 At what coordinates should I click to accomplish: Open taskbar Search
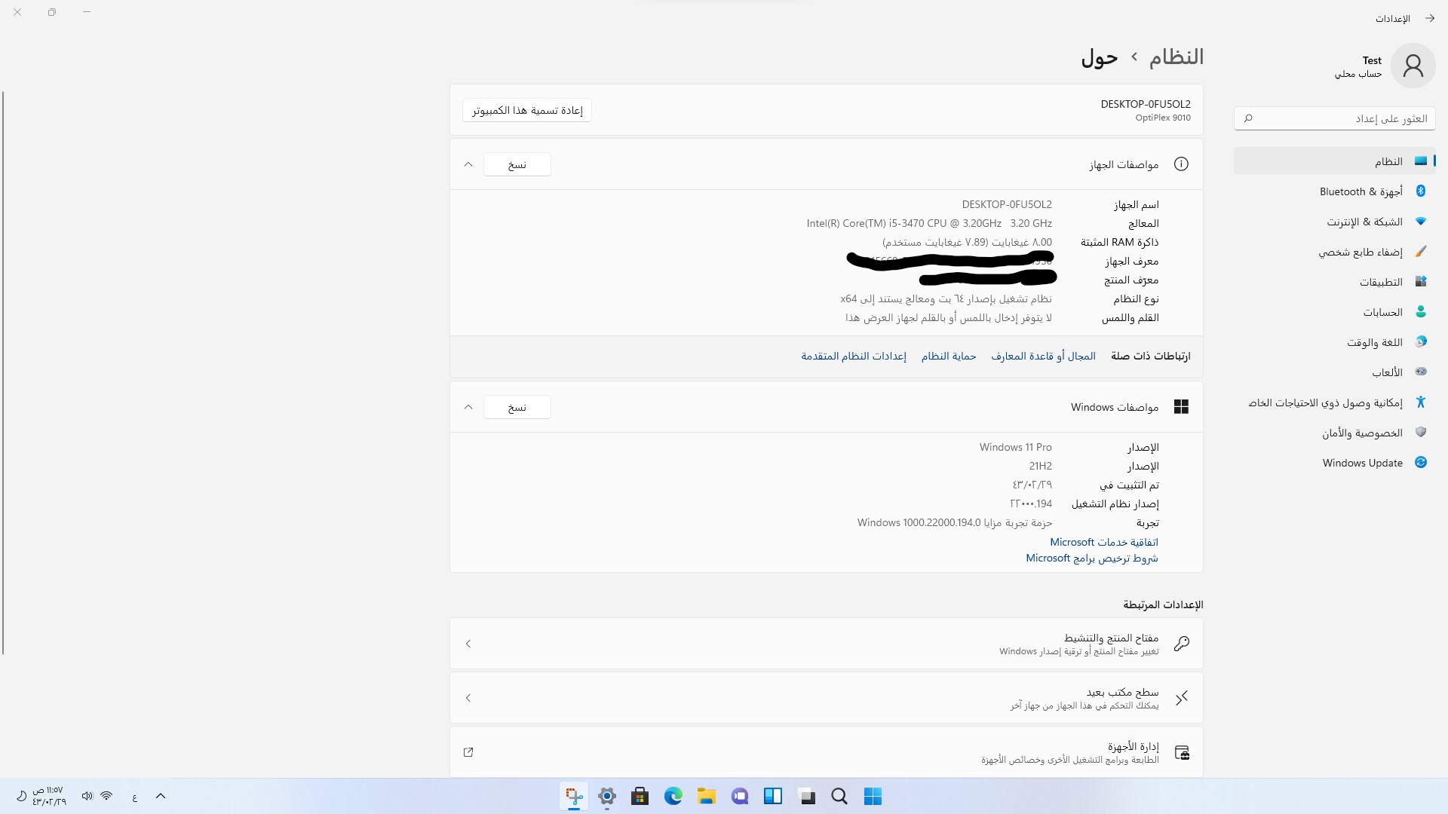click(839, 796)
